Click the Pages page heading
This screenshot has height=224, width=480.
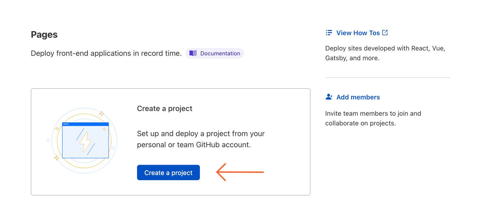(x=44, y=34)
